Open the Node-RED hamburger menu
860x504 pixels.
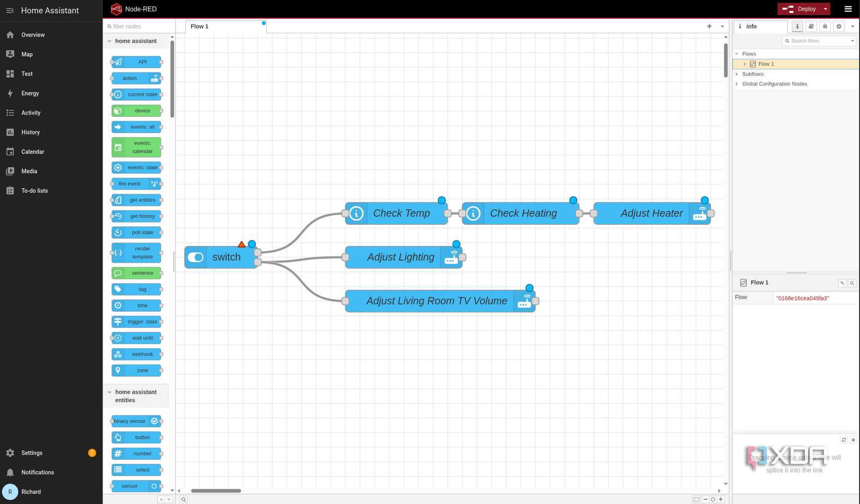click(848, 9)
